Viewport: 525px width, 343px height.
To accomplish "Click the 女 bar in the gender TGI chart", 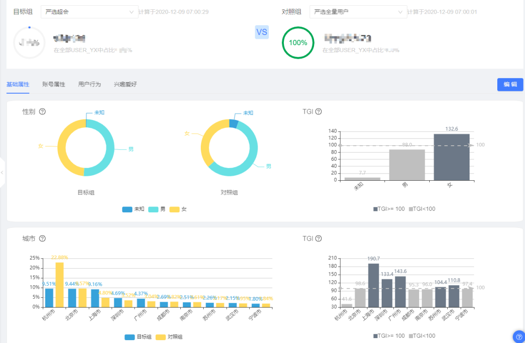I will (452, 156).
